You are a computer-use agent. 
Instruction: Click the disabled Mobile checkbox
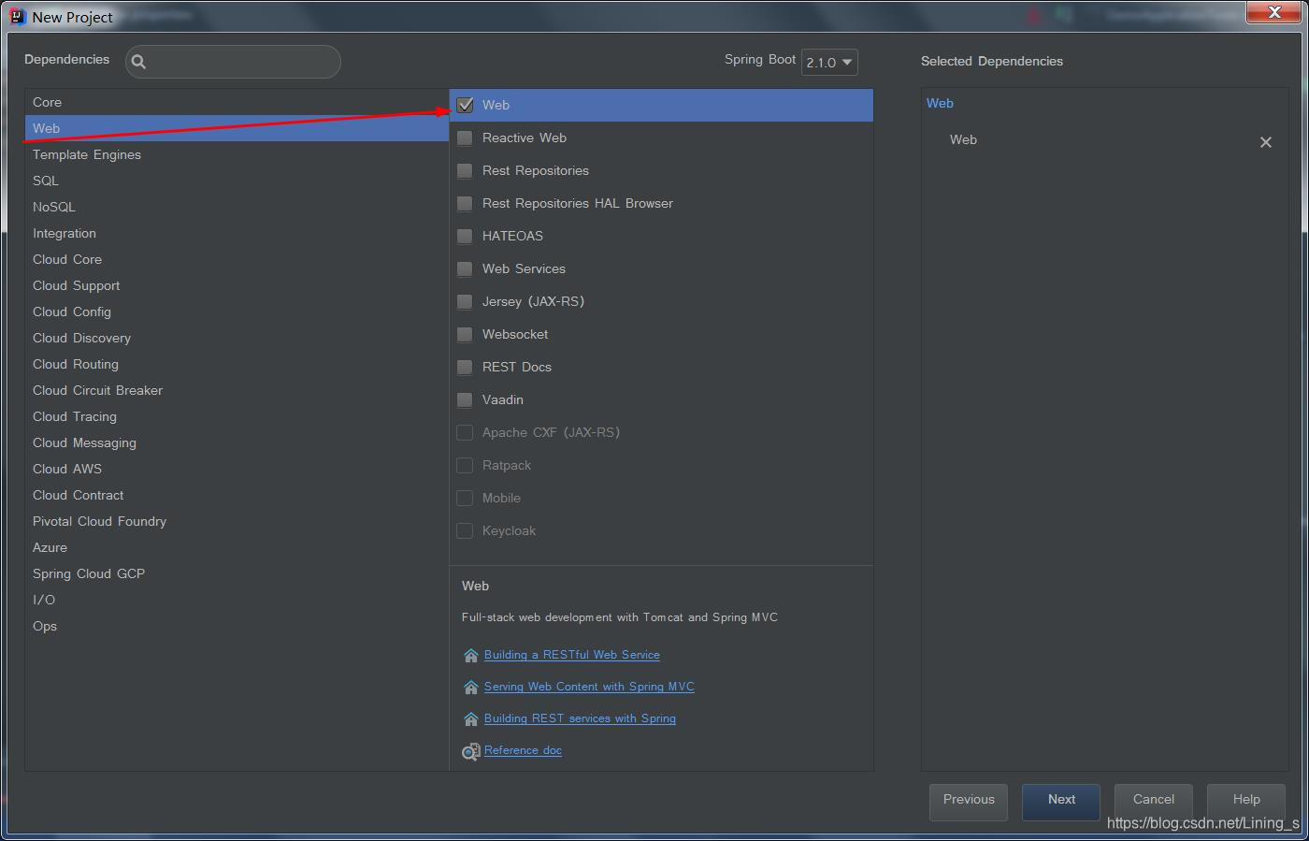465,498
